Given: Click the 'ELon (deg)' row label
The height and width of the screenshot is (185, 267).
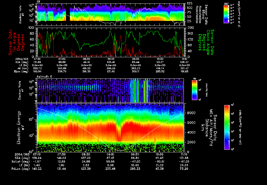Looking at the screenshot, I should (21, 72).
